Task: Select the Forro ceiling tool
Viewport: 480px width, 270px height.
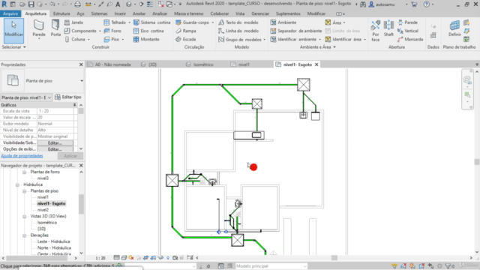Action: pos(112,31)
